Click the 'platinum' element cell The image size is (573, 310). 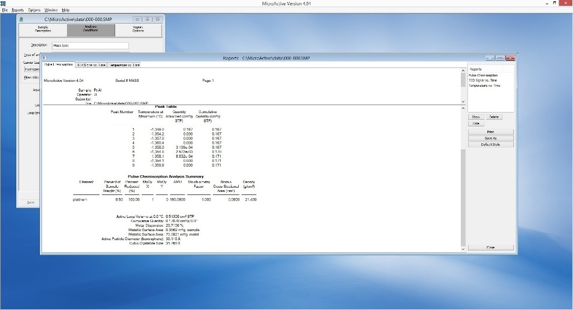(80, 199)
